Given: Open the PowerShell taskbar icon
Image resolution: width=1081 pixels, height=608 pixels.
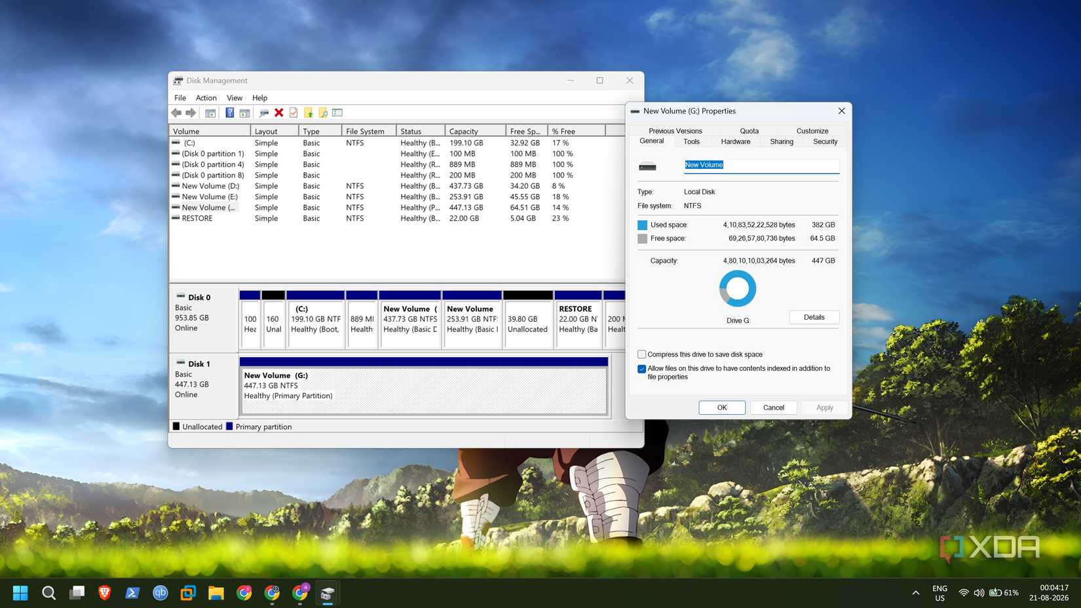Looking at the screenshot, I should pos(132,593).
